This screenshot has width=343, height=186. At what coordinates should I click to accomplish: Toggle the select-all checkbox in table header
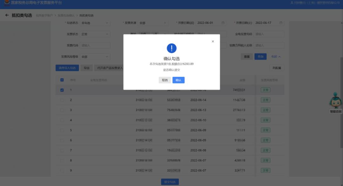click(62, 80)
